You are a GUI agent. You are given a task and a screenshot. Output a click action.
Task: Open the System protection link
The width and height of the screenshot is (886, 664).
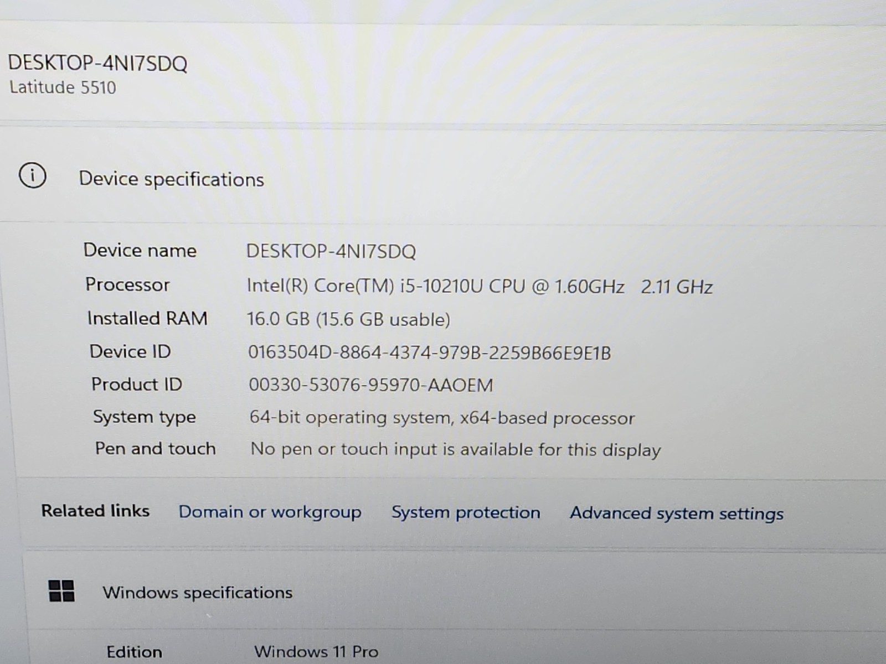(x=466, y=513)
